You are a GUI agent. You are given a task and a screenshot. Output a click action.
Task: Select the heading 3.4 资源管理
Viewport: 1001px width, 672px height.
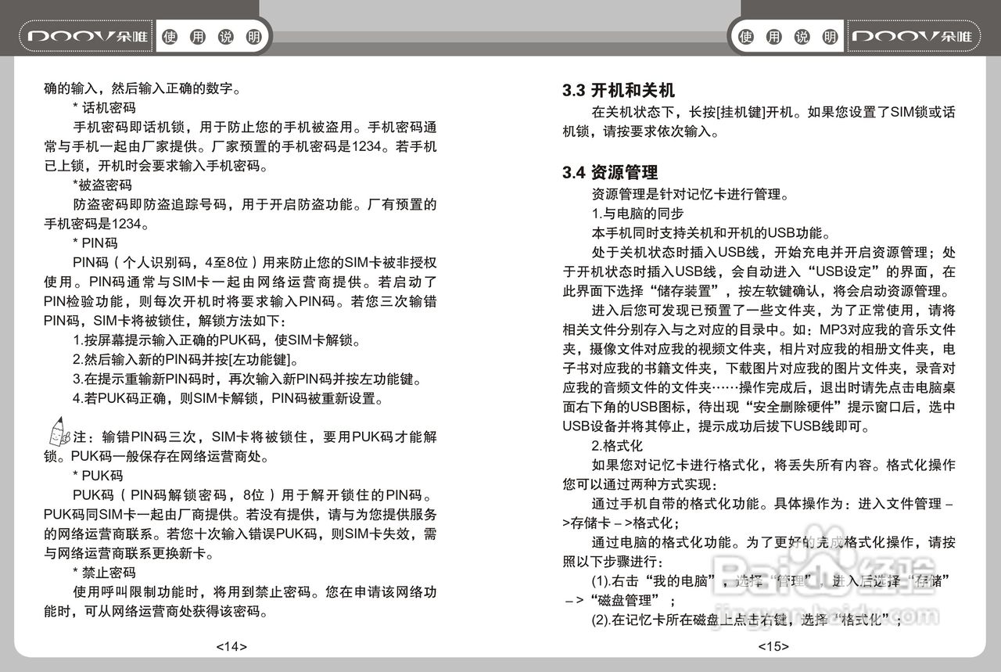tap(610, 172)
